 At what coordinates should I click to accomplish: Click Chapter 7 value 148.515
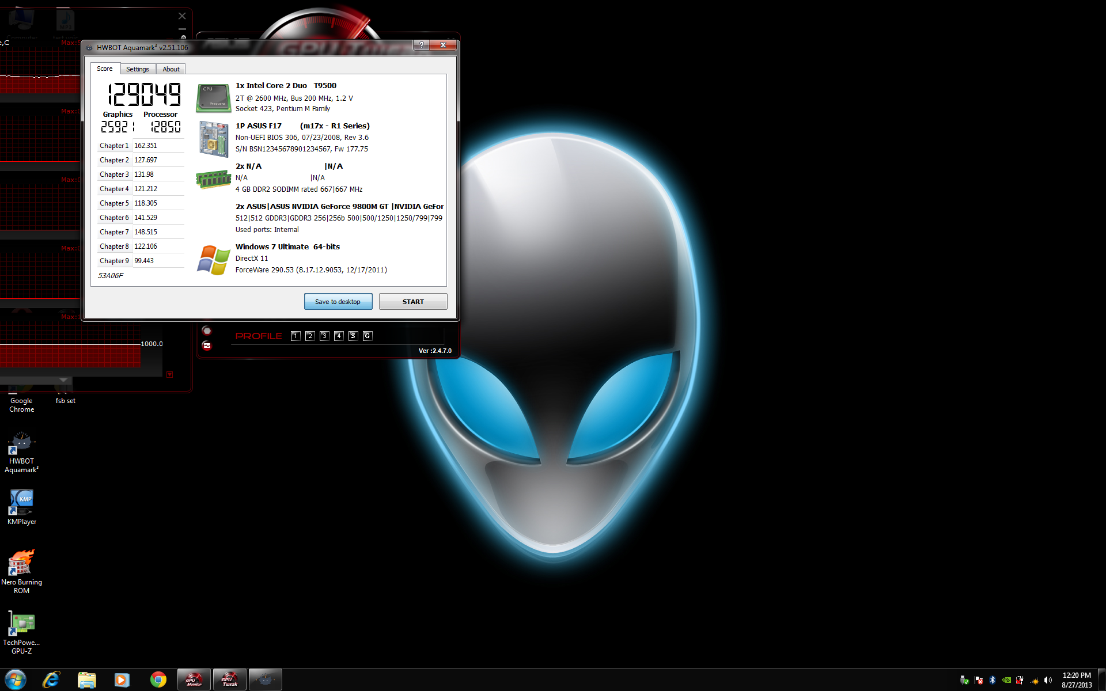pyautogui.click(x=146, y=232)
